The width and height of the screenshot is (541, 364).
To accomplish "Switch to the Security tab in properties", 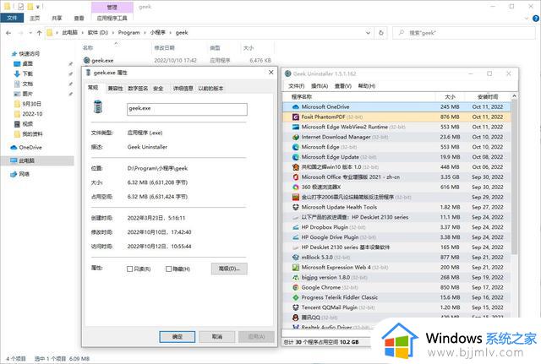I will click(x=158, y=89).
